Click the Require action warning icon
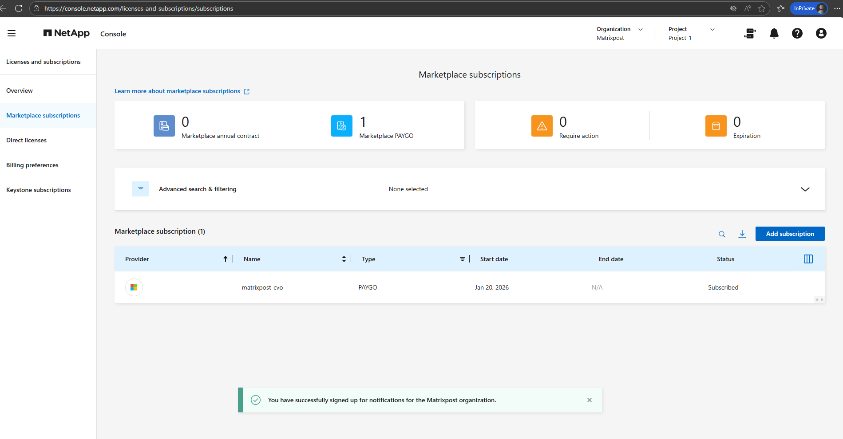This screenshot has height=439, width=843. coord(542,126)
